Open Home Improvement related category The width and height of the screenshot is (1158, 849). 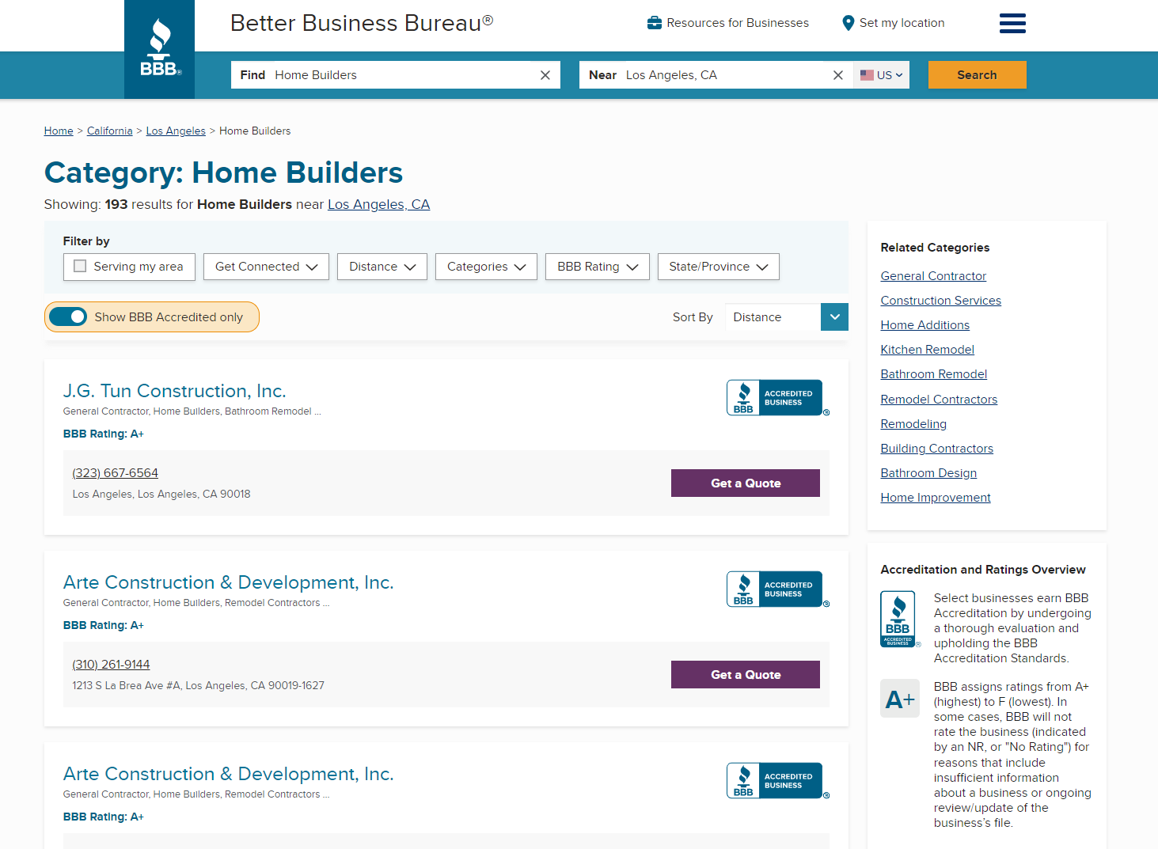(x=936, y=498)
